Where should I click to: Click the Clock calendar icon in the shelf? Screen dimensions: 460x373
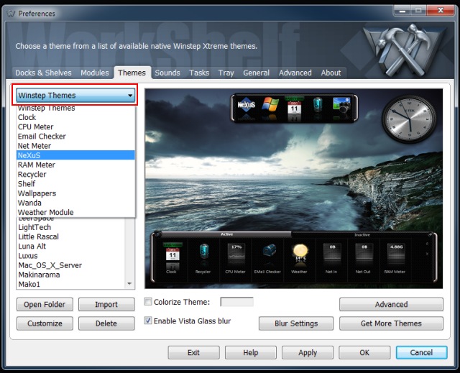(x=171, y=254)
